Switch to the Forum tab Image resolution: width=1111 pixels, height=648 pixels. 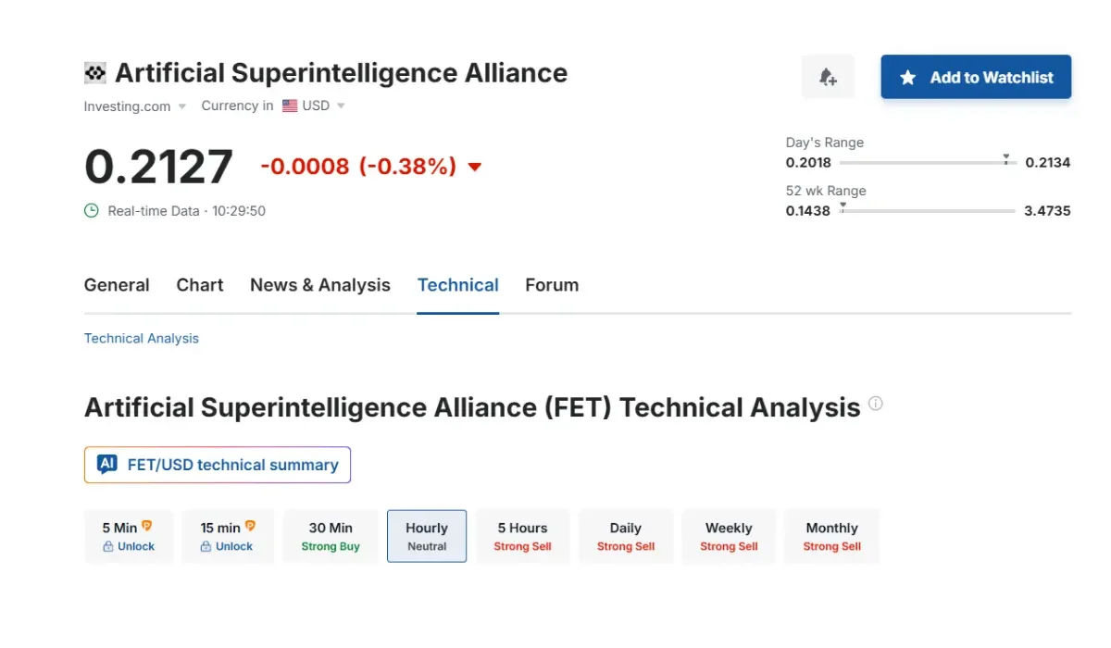coord(552,285)
